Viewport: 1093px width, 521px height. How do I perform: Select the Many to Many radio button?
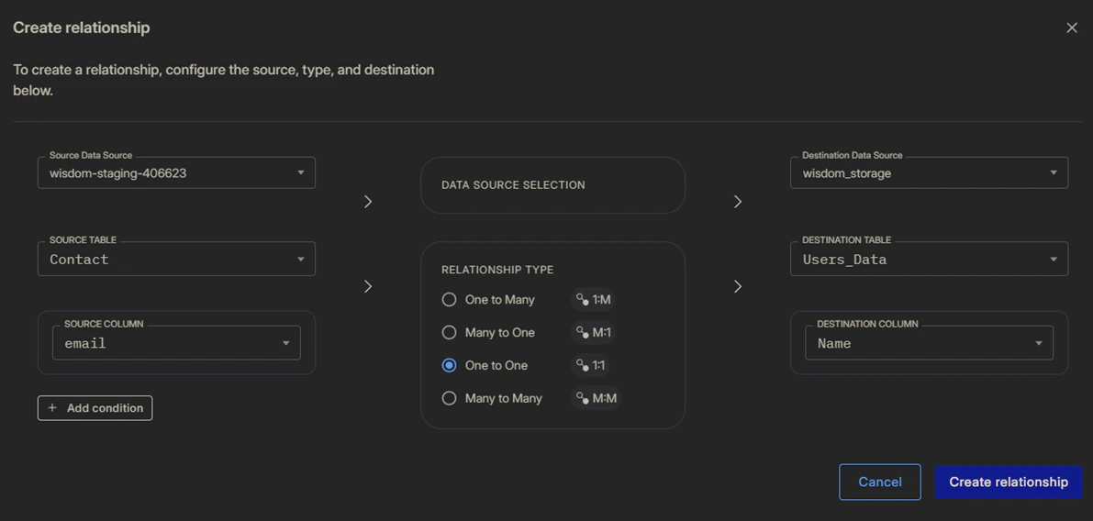(x=450, y=398)
